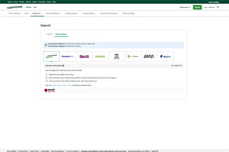Open the Main balance dropdown
Image resolution: width=229 pixels, height=152 pixels.
(x=210, y=7)
